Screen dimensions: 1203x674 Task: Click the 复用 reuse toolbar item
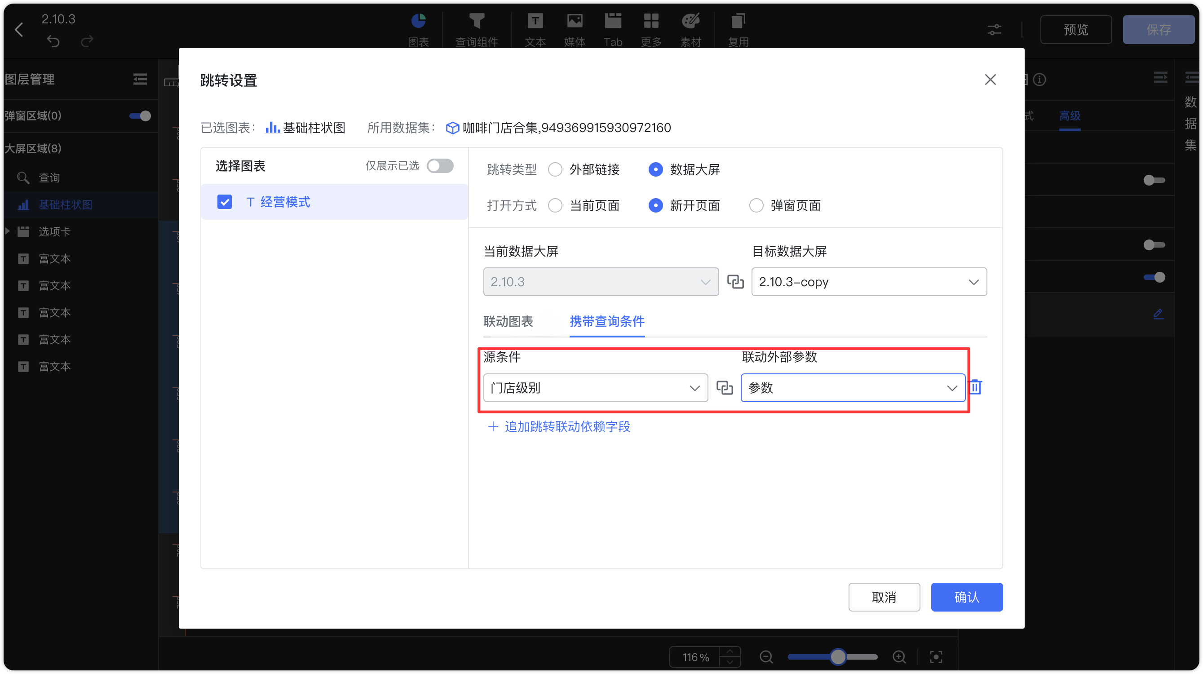click(x=739, y=30)
